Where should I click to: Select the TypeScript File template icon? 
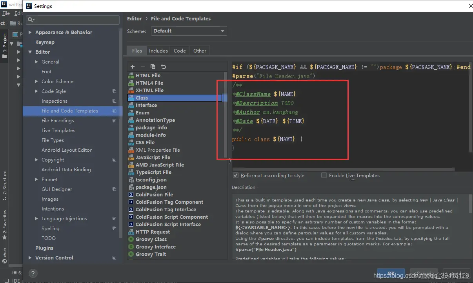coord(131,172)
